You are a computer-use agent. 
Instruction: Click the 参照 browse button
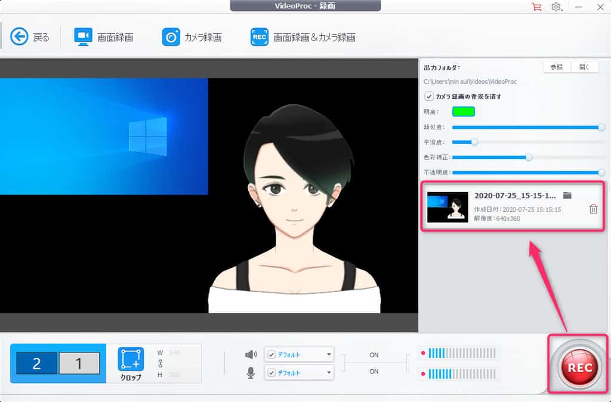tap(556, 67)
